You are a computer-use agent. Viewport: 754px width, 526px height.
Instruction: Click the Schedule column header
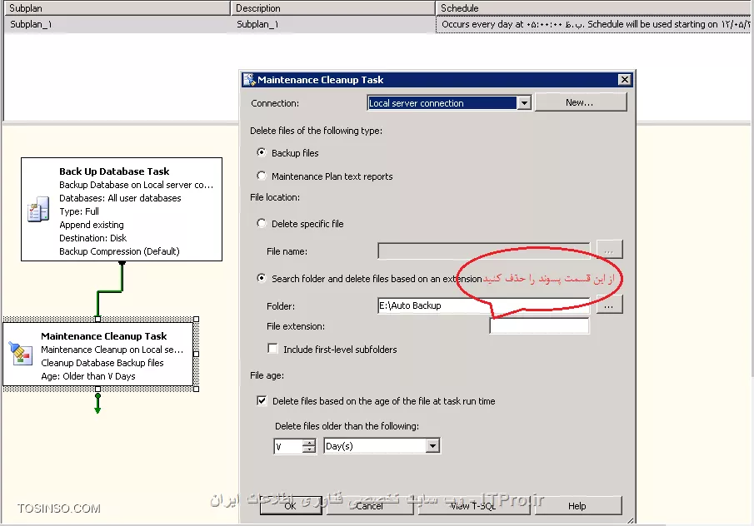(x=594, y=8)
